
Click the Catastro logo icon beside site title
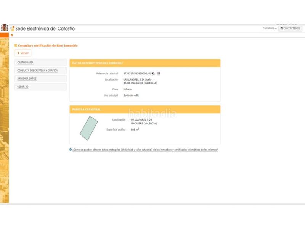[12, 29]
